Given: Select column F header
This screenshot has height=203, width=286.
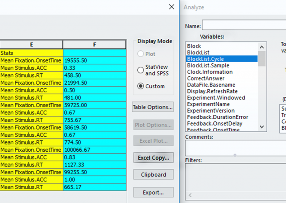Looking at the screenshot, I should click(95, 45).
